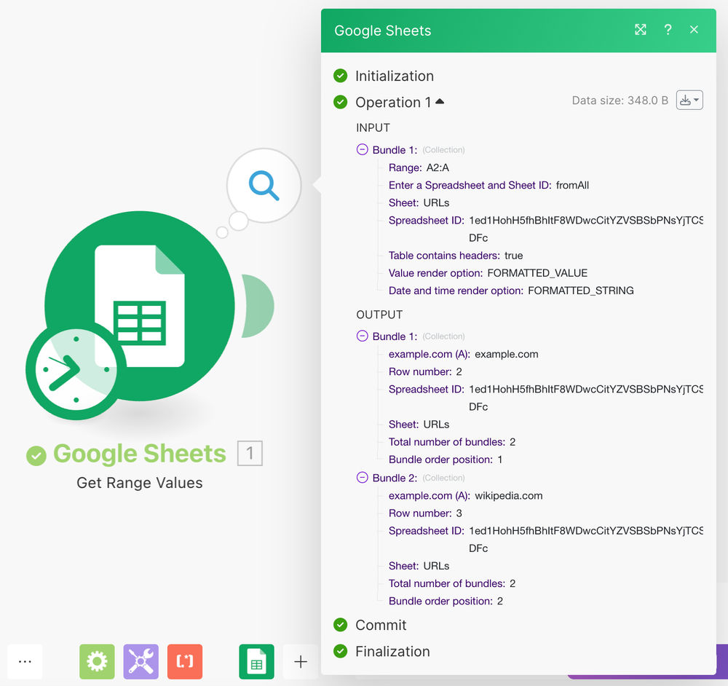Collapse INPUT Bundle 1 collection

point(362,149)
